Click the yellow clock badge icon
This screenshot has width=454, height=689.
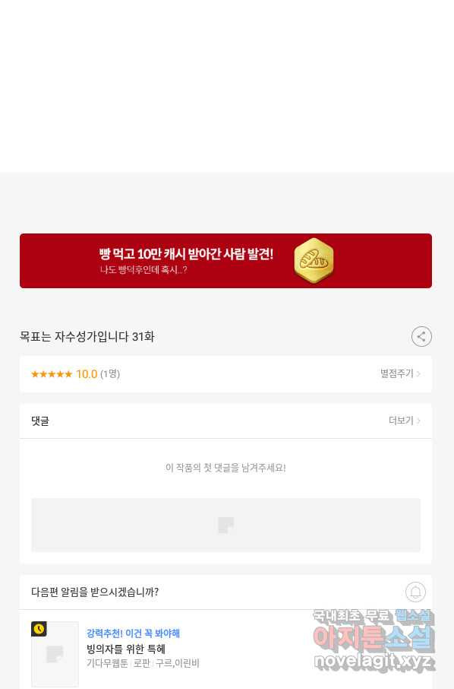click(39, 629)
